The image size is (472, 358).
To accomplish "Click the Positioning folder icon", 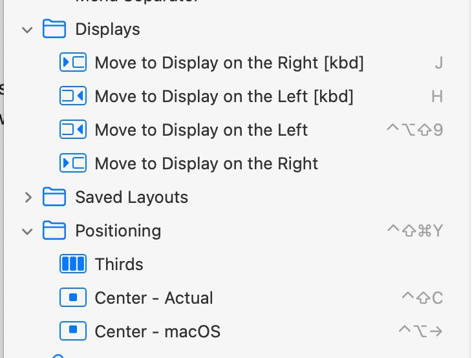I will 54,231.
